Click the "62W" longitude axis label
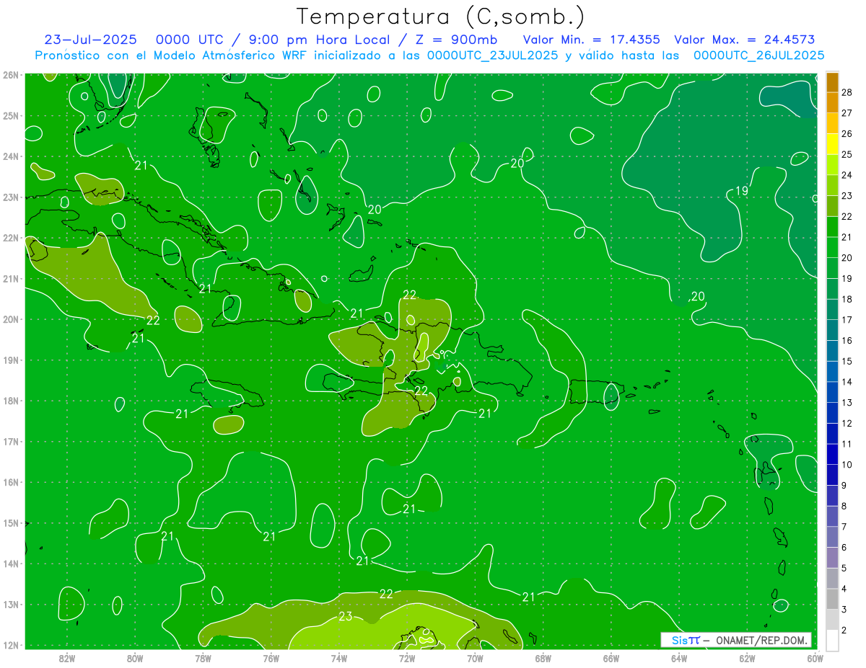 (x=747, y=658)
